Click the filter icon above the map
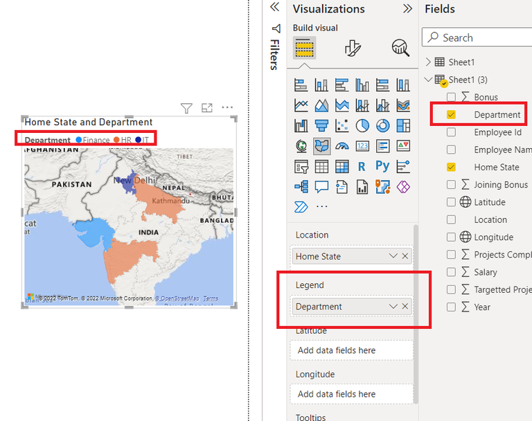The image size is (532, 421). click(x=186, y=108)
